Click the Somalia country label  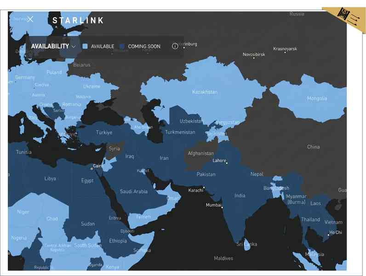pyautogui.click(x=142, y=250)
